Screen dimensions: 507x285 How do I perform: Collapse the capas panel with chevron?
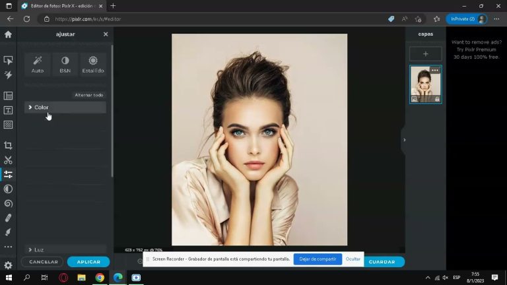(404, 140)
